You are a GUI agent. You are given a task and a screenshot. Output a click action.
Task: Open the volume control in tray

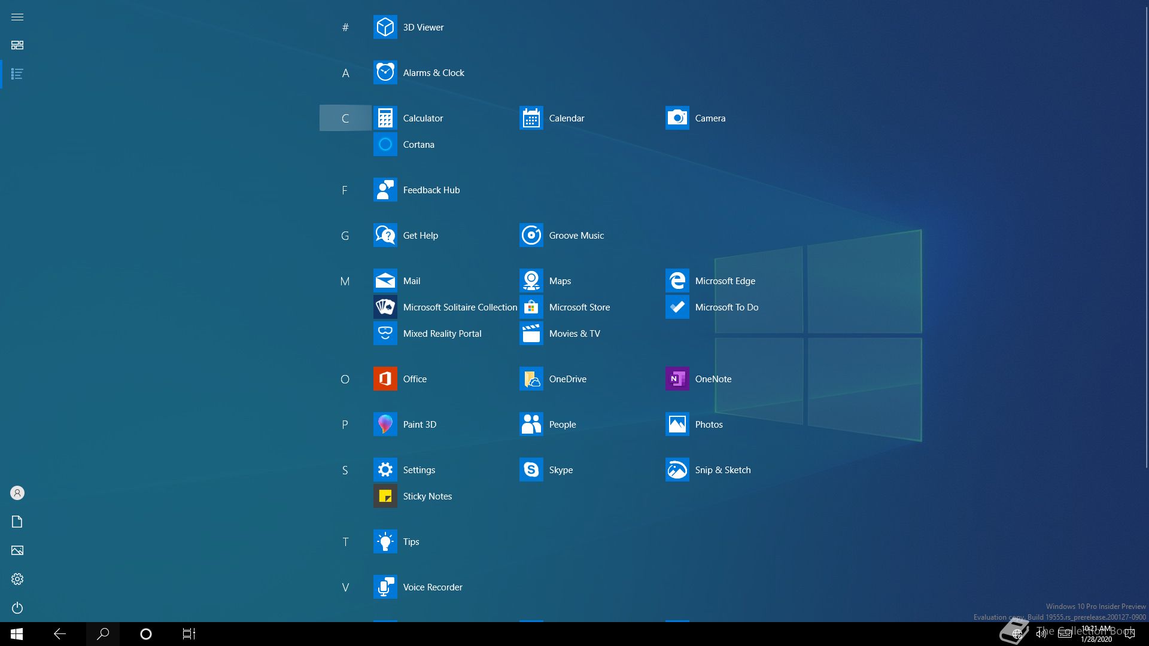(x=1041, y=634)
